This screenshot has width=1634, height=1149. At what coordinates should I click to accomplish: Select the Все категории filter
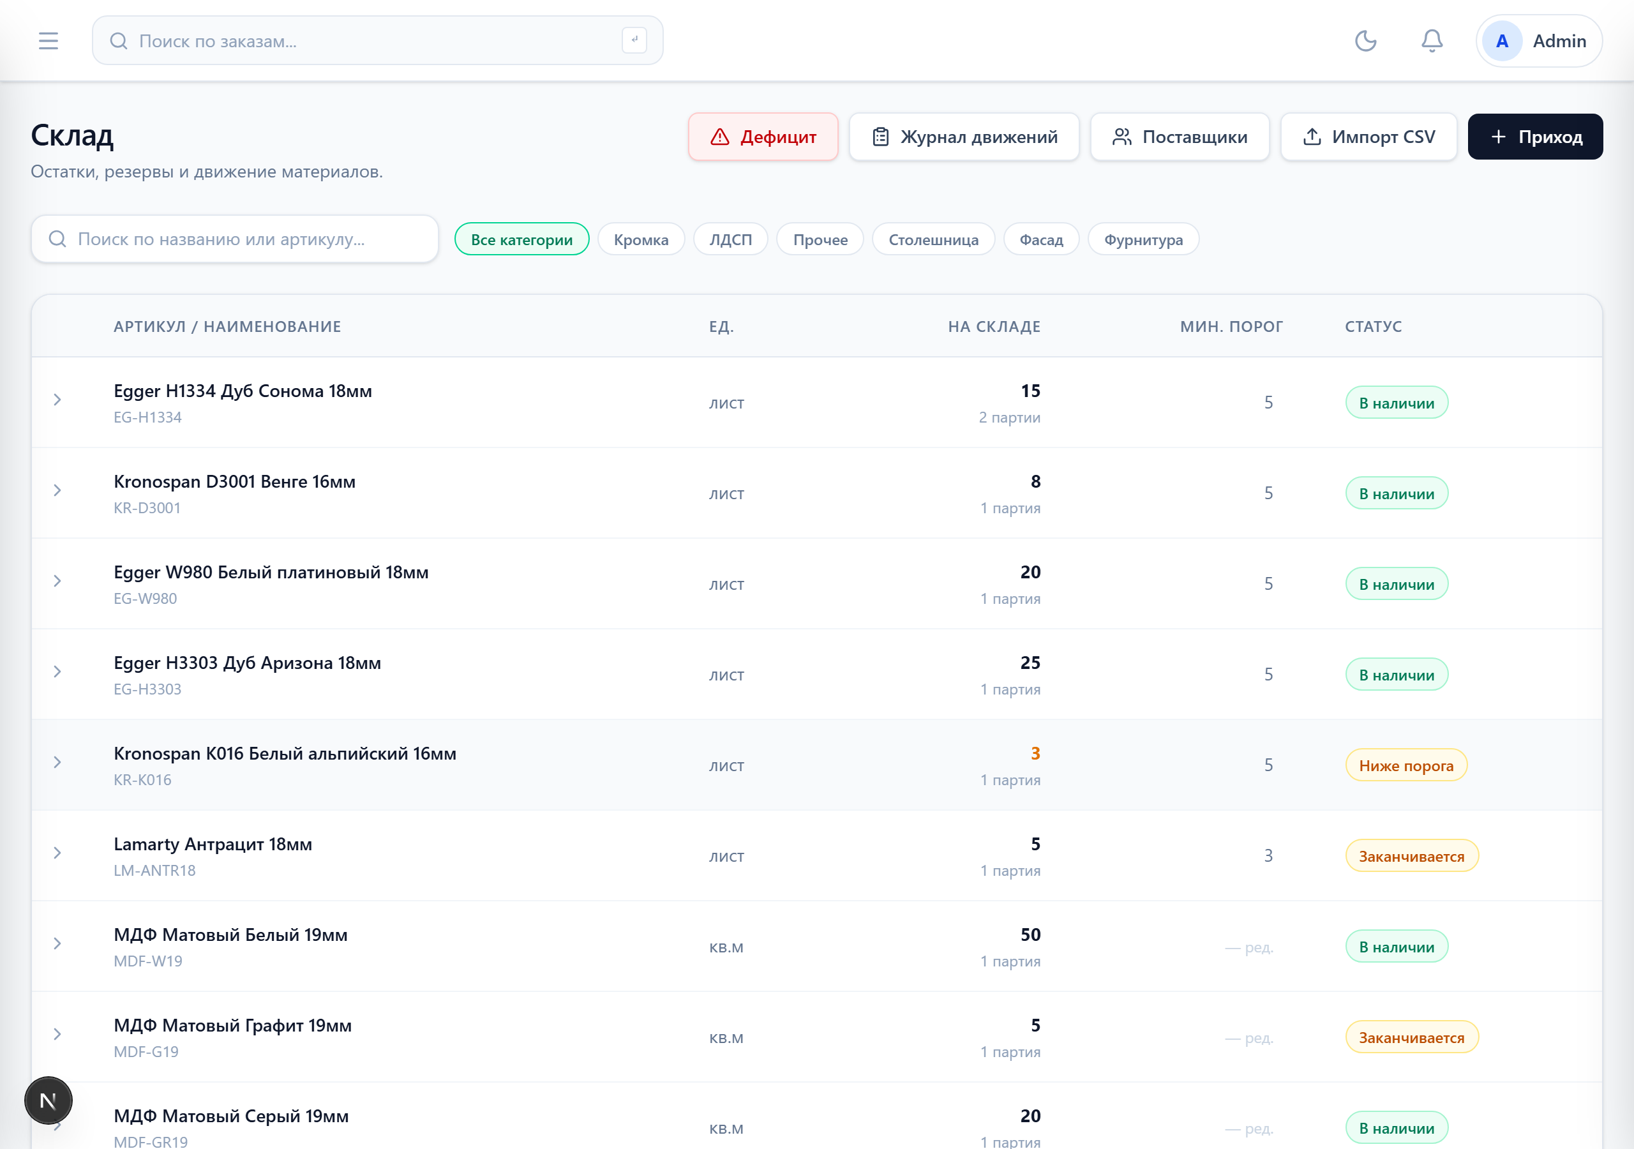click(521, 239)
